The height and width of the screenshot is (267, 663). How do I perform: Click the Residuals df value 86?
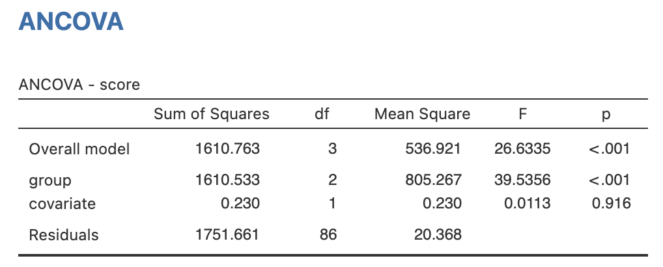coord(328,235)
